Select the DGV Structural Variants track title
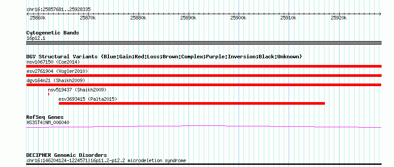Image resolution: width=394 pixels, height=167 pixels. click(164, 57)
